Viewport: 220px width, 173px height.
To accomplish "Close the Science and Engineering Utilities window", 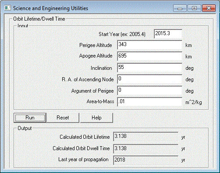I will pyautogui.click(x=209, y=8).
